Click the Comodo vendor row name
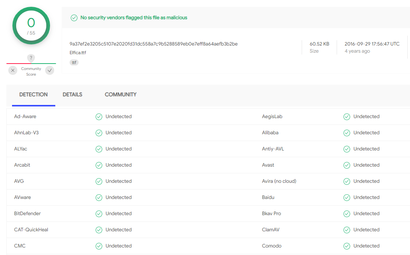Screen dimensions: 410x255 coord(272,246)
